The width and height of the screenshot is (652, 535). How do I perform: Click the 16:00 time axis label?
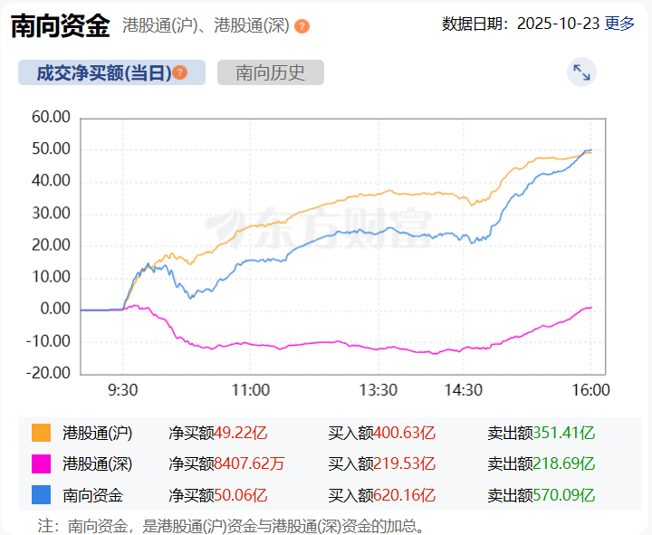tap(590, 390)
